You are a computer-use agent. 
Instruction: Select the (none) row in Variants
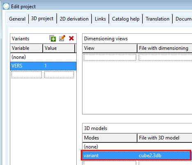pyautogui.click(x=43, y=57)
